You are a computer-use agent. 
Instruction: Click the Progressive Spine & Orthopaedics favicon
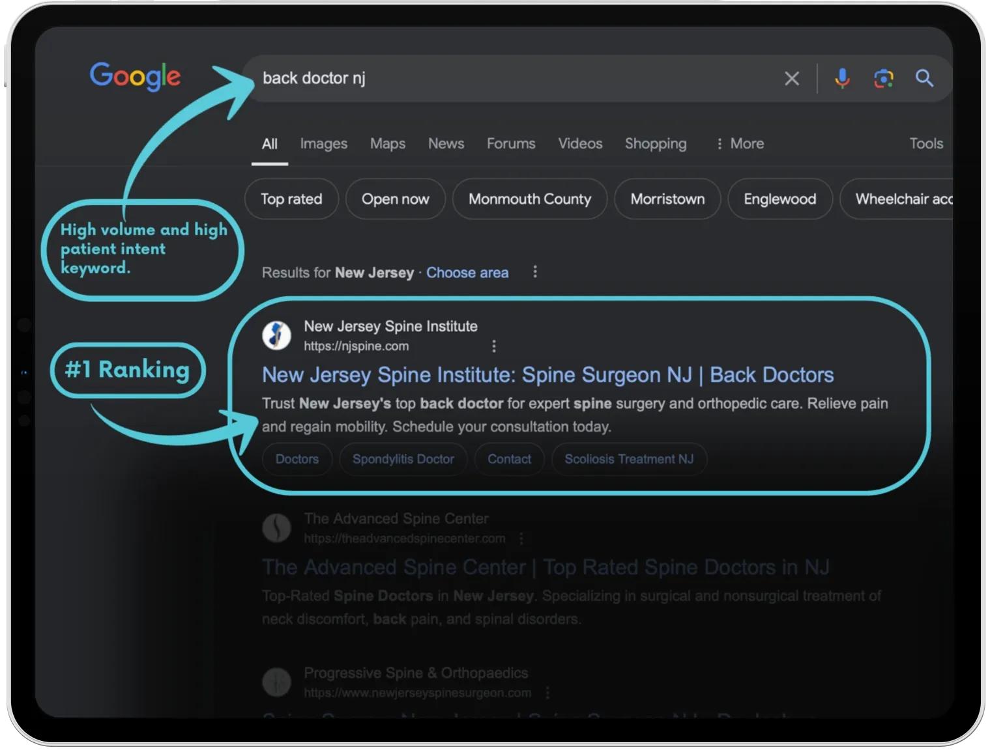[276, 682]
